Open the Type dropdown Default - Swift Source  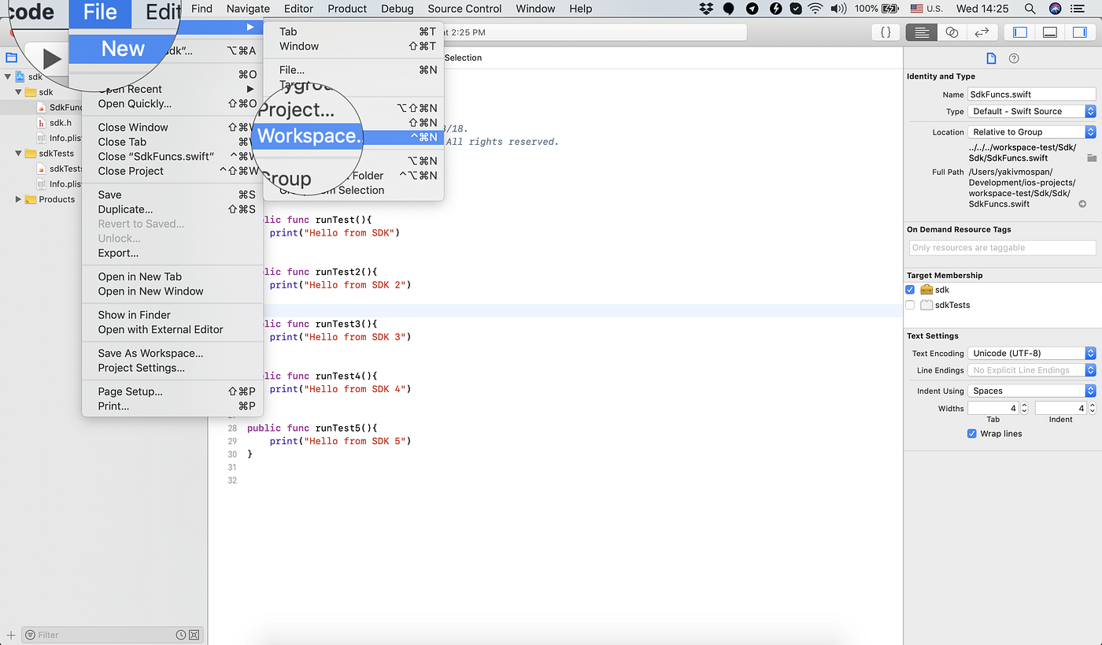(1031, 111)
